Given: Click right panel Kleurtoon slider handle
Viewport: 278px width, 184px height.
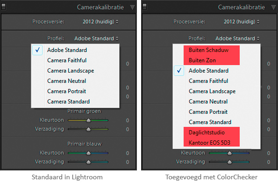Looking at the screenshot, I should [x=229, y=153].
